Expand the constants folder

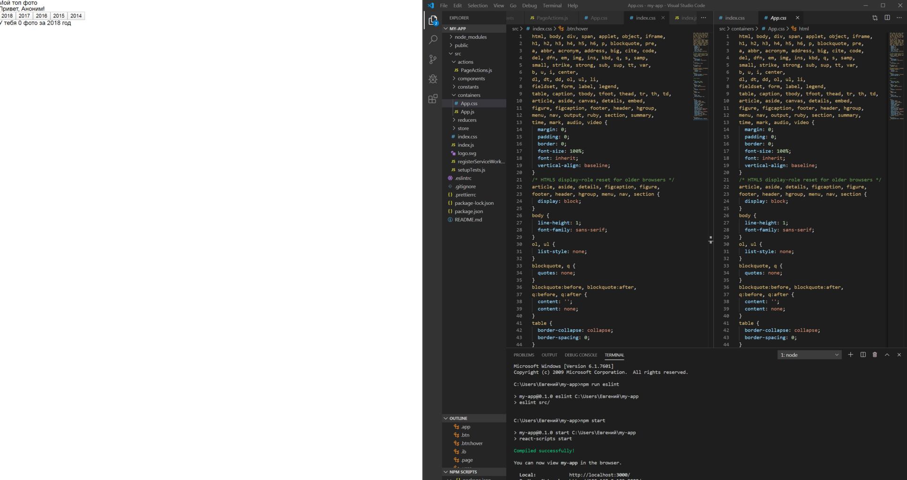click(468, 87)
